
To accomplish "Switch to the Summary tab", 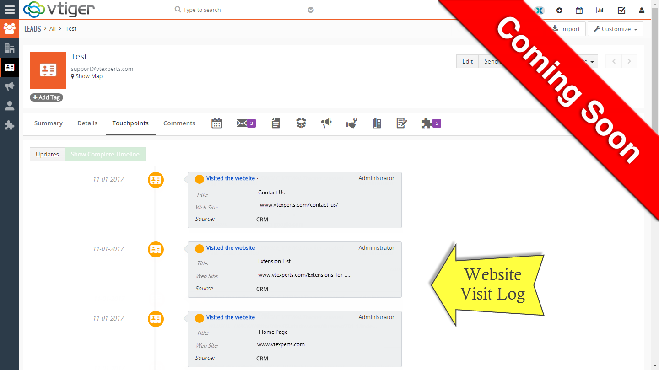I will click(x=48, y=123).
